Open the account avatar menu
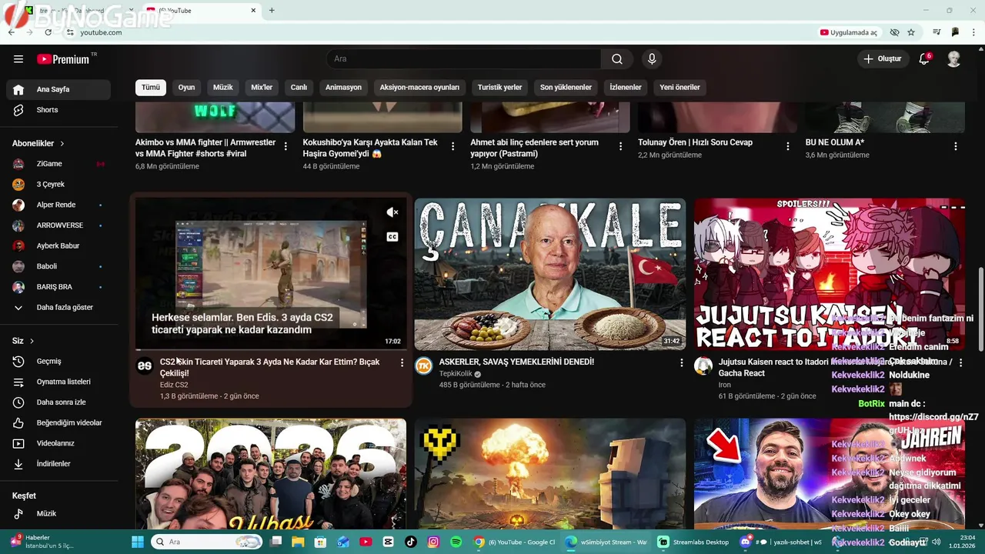Viewport: 985px width, 554px height. pos(953,59)
